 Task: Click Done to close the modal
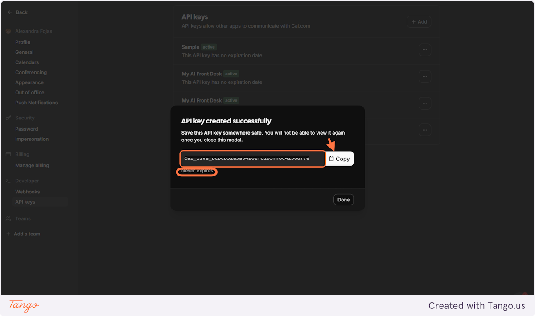point(343,199)
